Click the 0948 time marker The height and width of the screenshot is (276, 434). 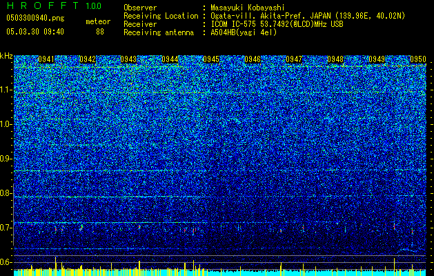pyautogui.click(x=335, y=59)
